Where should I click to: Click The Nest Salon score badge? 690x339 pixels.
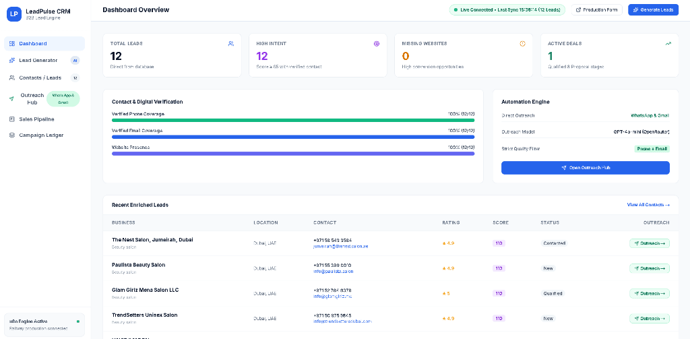coord(499,243)
